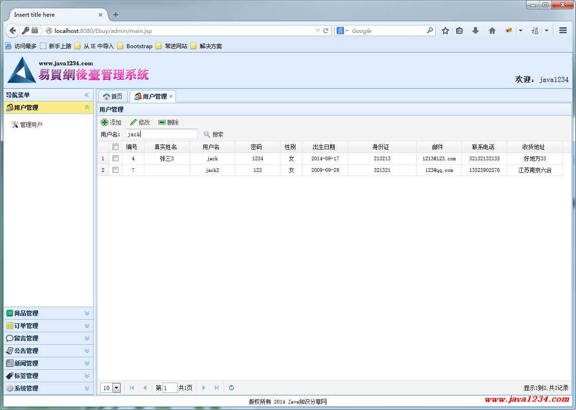Viewport: 576px width, 410px height.
Task: Click the Delete (删除) toolbar icon
Action: (x=162, y=122)
